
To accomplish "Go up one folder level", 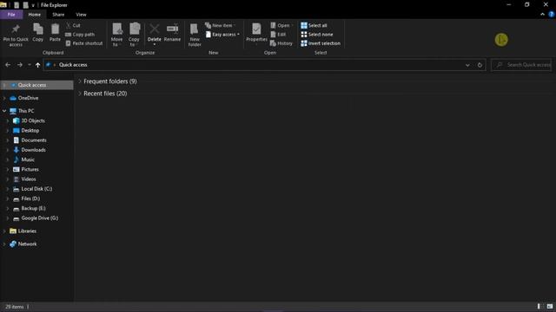I will (37, 65).
